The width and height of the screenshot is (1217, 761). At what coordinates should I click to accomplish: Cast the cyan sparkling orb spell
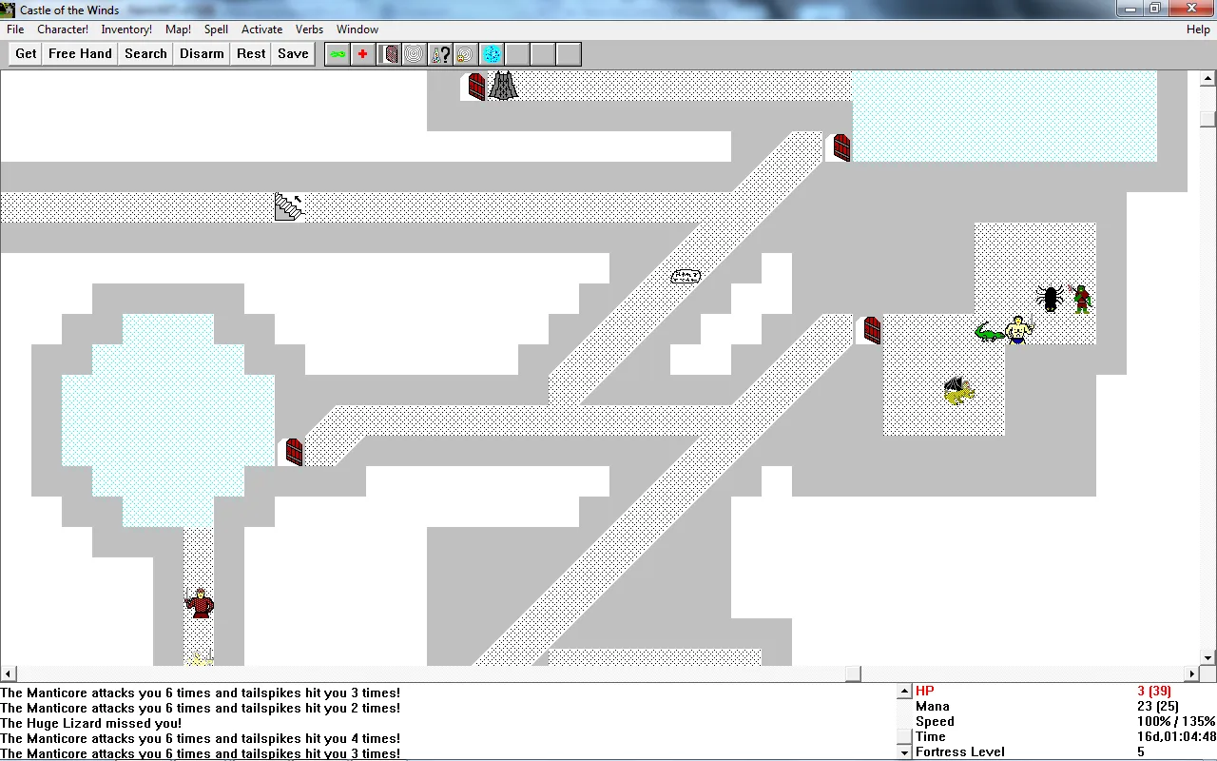[492, 54]
